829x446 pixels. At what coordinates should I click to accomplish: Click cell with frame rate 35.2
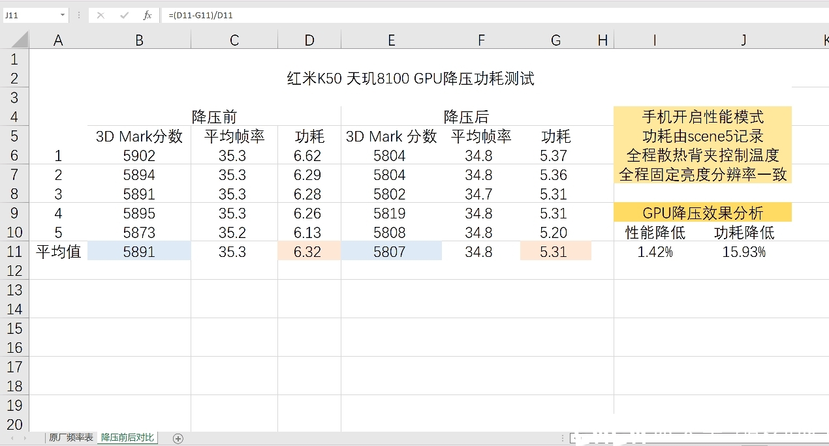[234, 232]
